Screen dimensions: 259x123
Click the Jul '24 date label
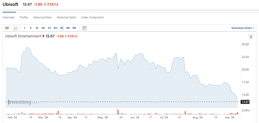click(x=164, y=117)
